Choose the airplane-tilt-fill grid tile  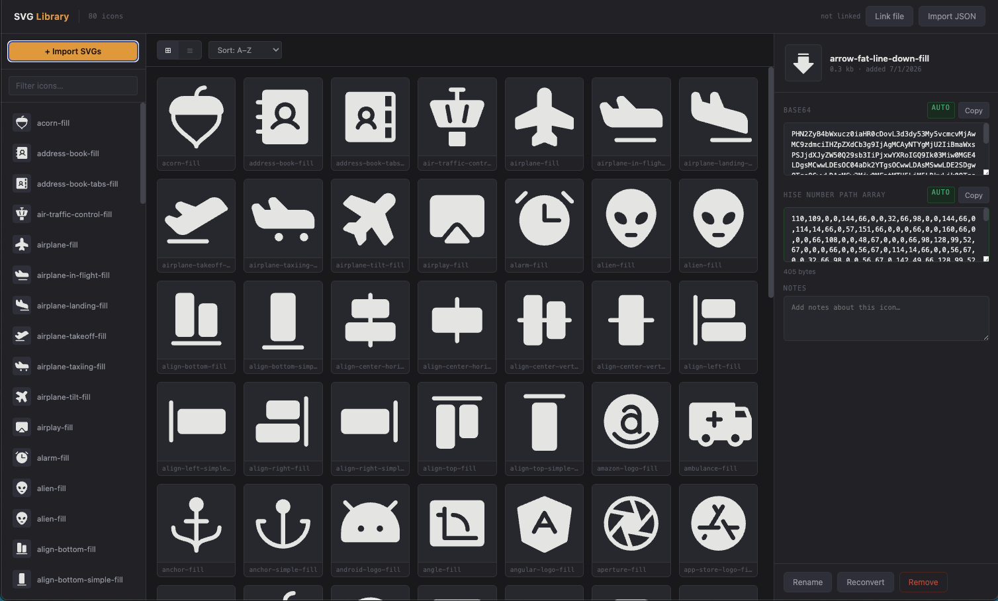370,226
